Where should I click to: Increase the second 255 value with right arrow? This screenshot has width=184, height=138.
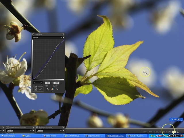pyautogui.click(x=60, y=83)
